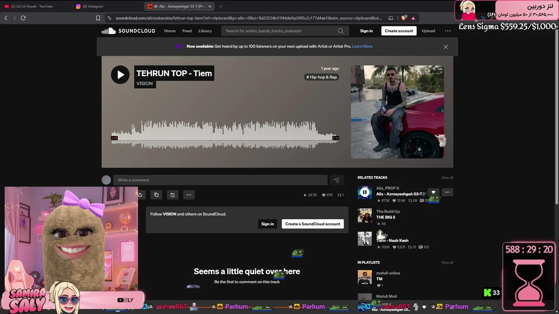Reload the current page
This screenshot has width=559, height=314.
(x=23, y=18)
